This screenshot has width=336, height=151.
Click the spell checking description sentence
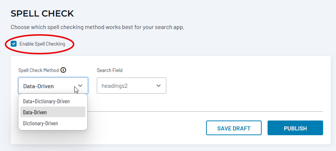coord(97,27)
